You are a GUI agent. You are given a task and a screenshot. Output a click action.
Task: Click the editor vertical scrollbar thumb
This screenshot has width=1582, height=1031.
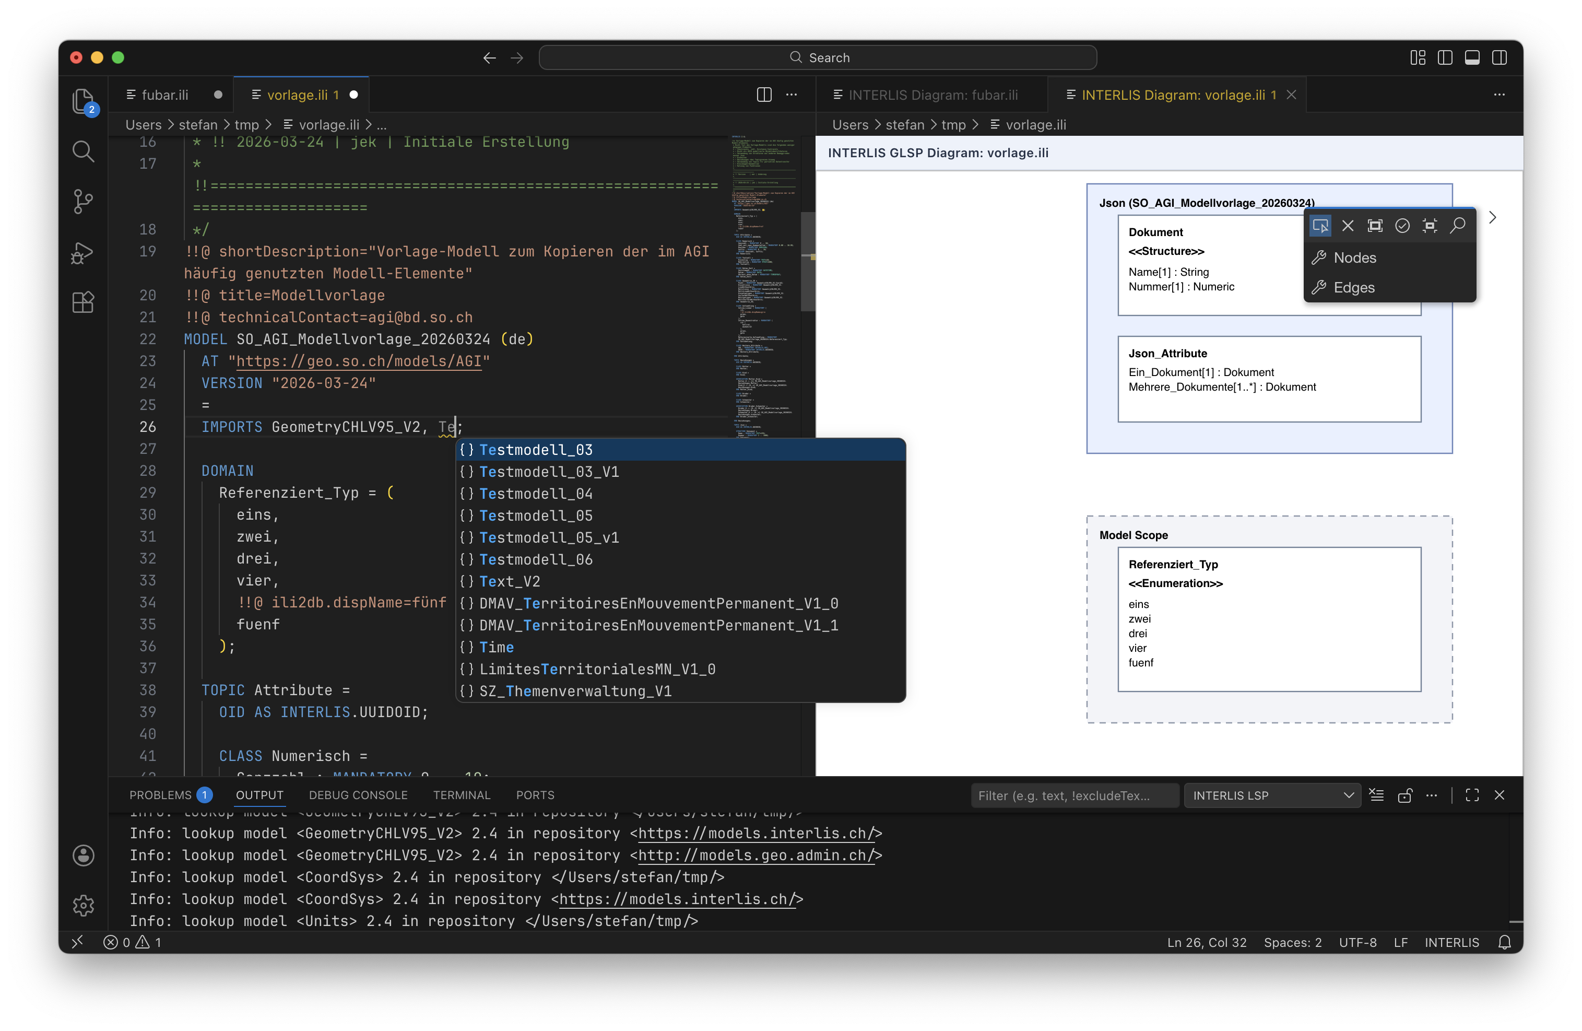(x=807, y=261)
